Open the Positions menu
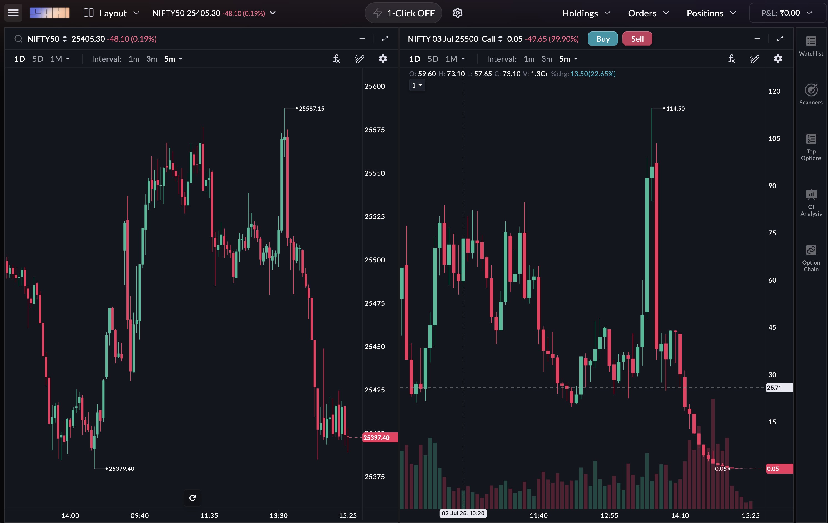This screenshot has width=828, height=523. (x=711, y=13)
